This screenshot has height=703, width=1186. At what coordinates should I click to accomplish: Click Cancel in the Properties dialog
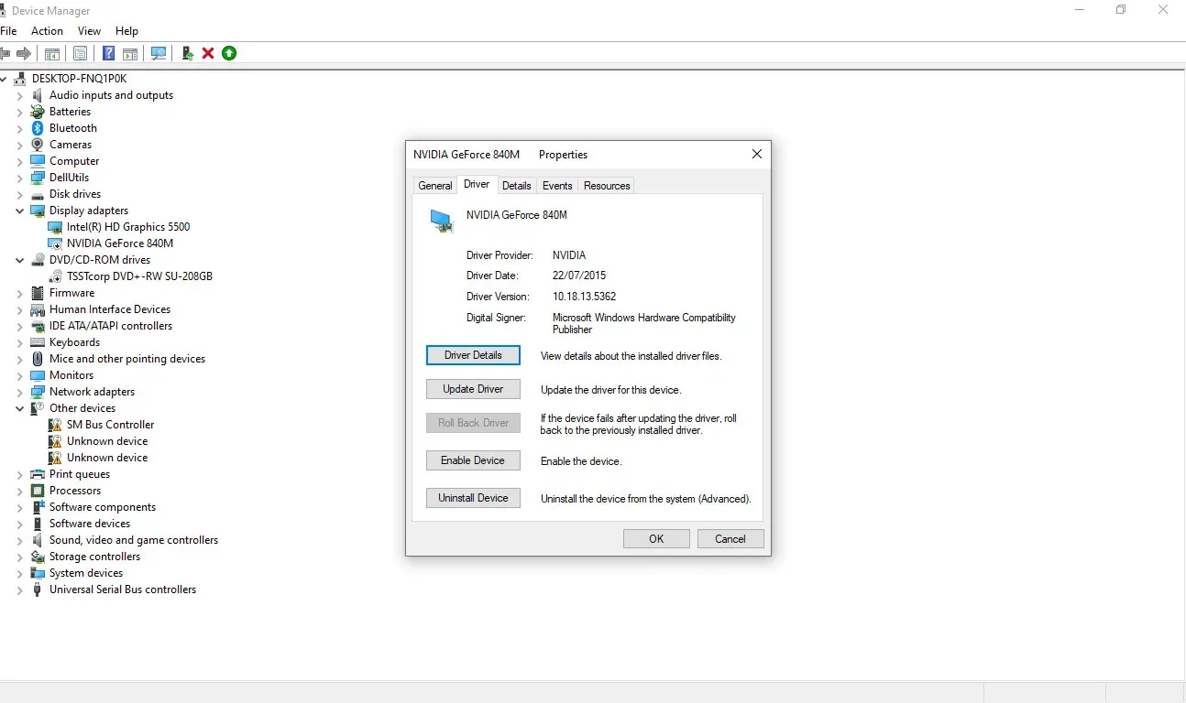[x=730, y=539]
